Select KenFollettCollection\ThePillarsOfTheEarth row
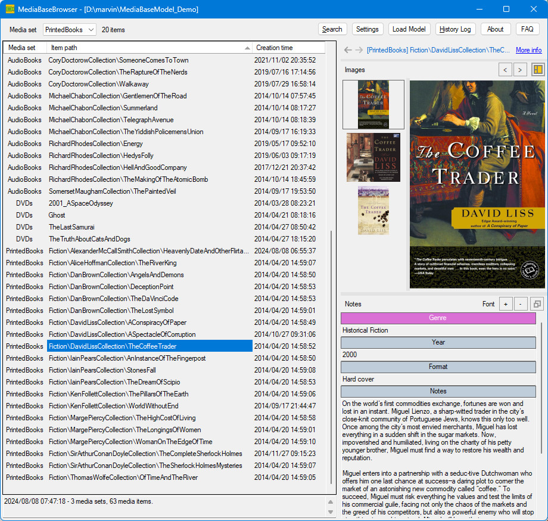 point(164,393)
